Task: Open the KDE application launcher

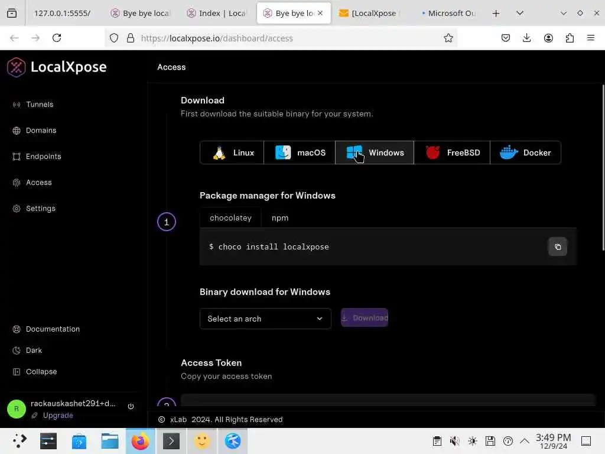Action: [x=19, y=441]
